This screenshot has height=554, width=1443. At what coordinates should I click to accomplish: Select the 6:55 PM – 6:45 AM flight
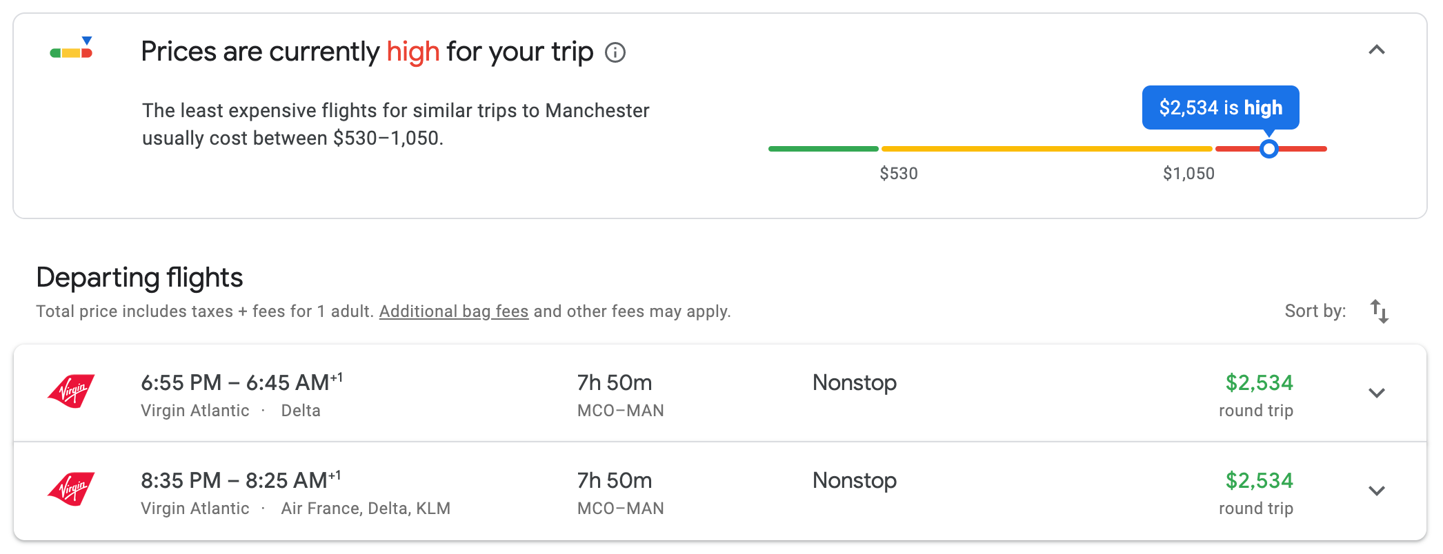[241, 383]
